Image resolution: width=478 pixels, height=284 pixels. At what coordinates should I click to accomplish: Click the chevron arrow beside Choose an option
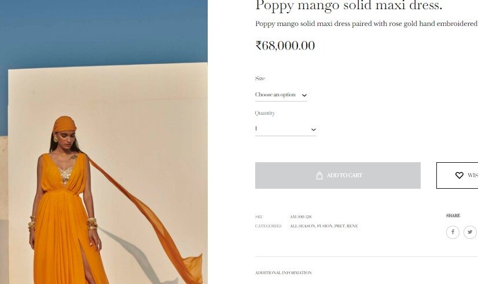coord(304,95)
